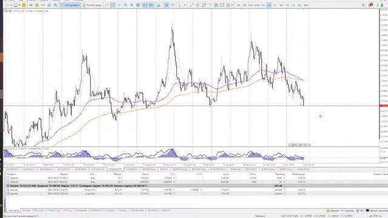Open Сигналы in the toolbox footer
388x218 pixels.
pos(347,211)
